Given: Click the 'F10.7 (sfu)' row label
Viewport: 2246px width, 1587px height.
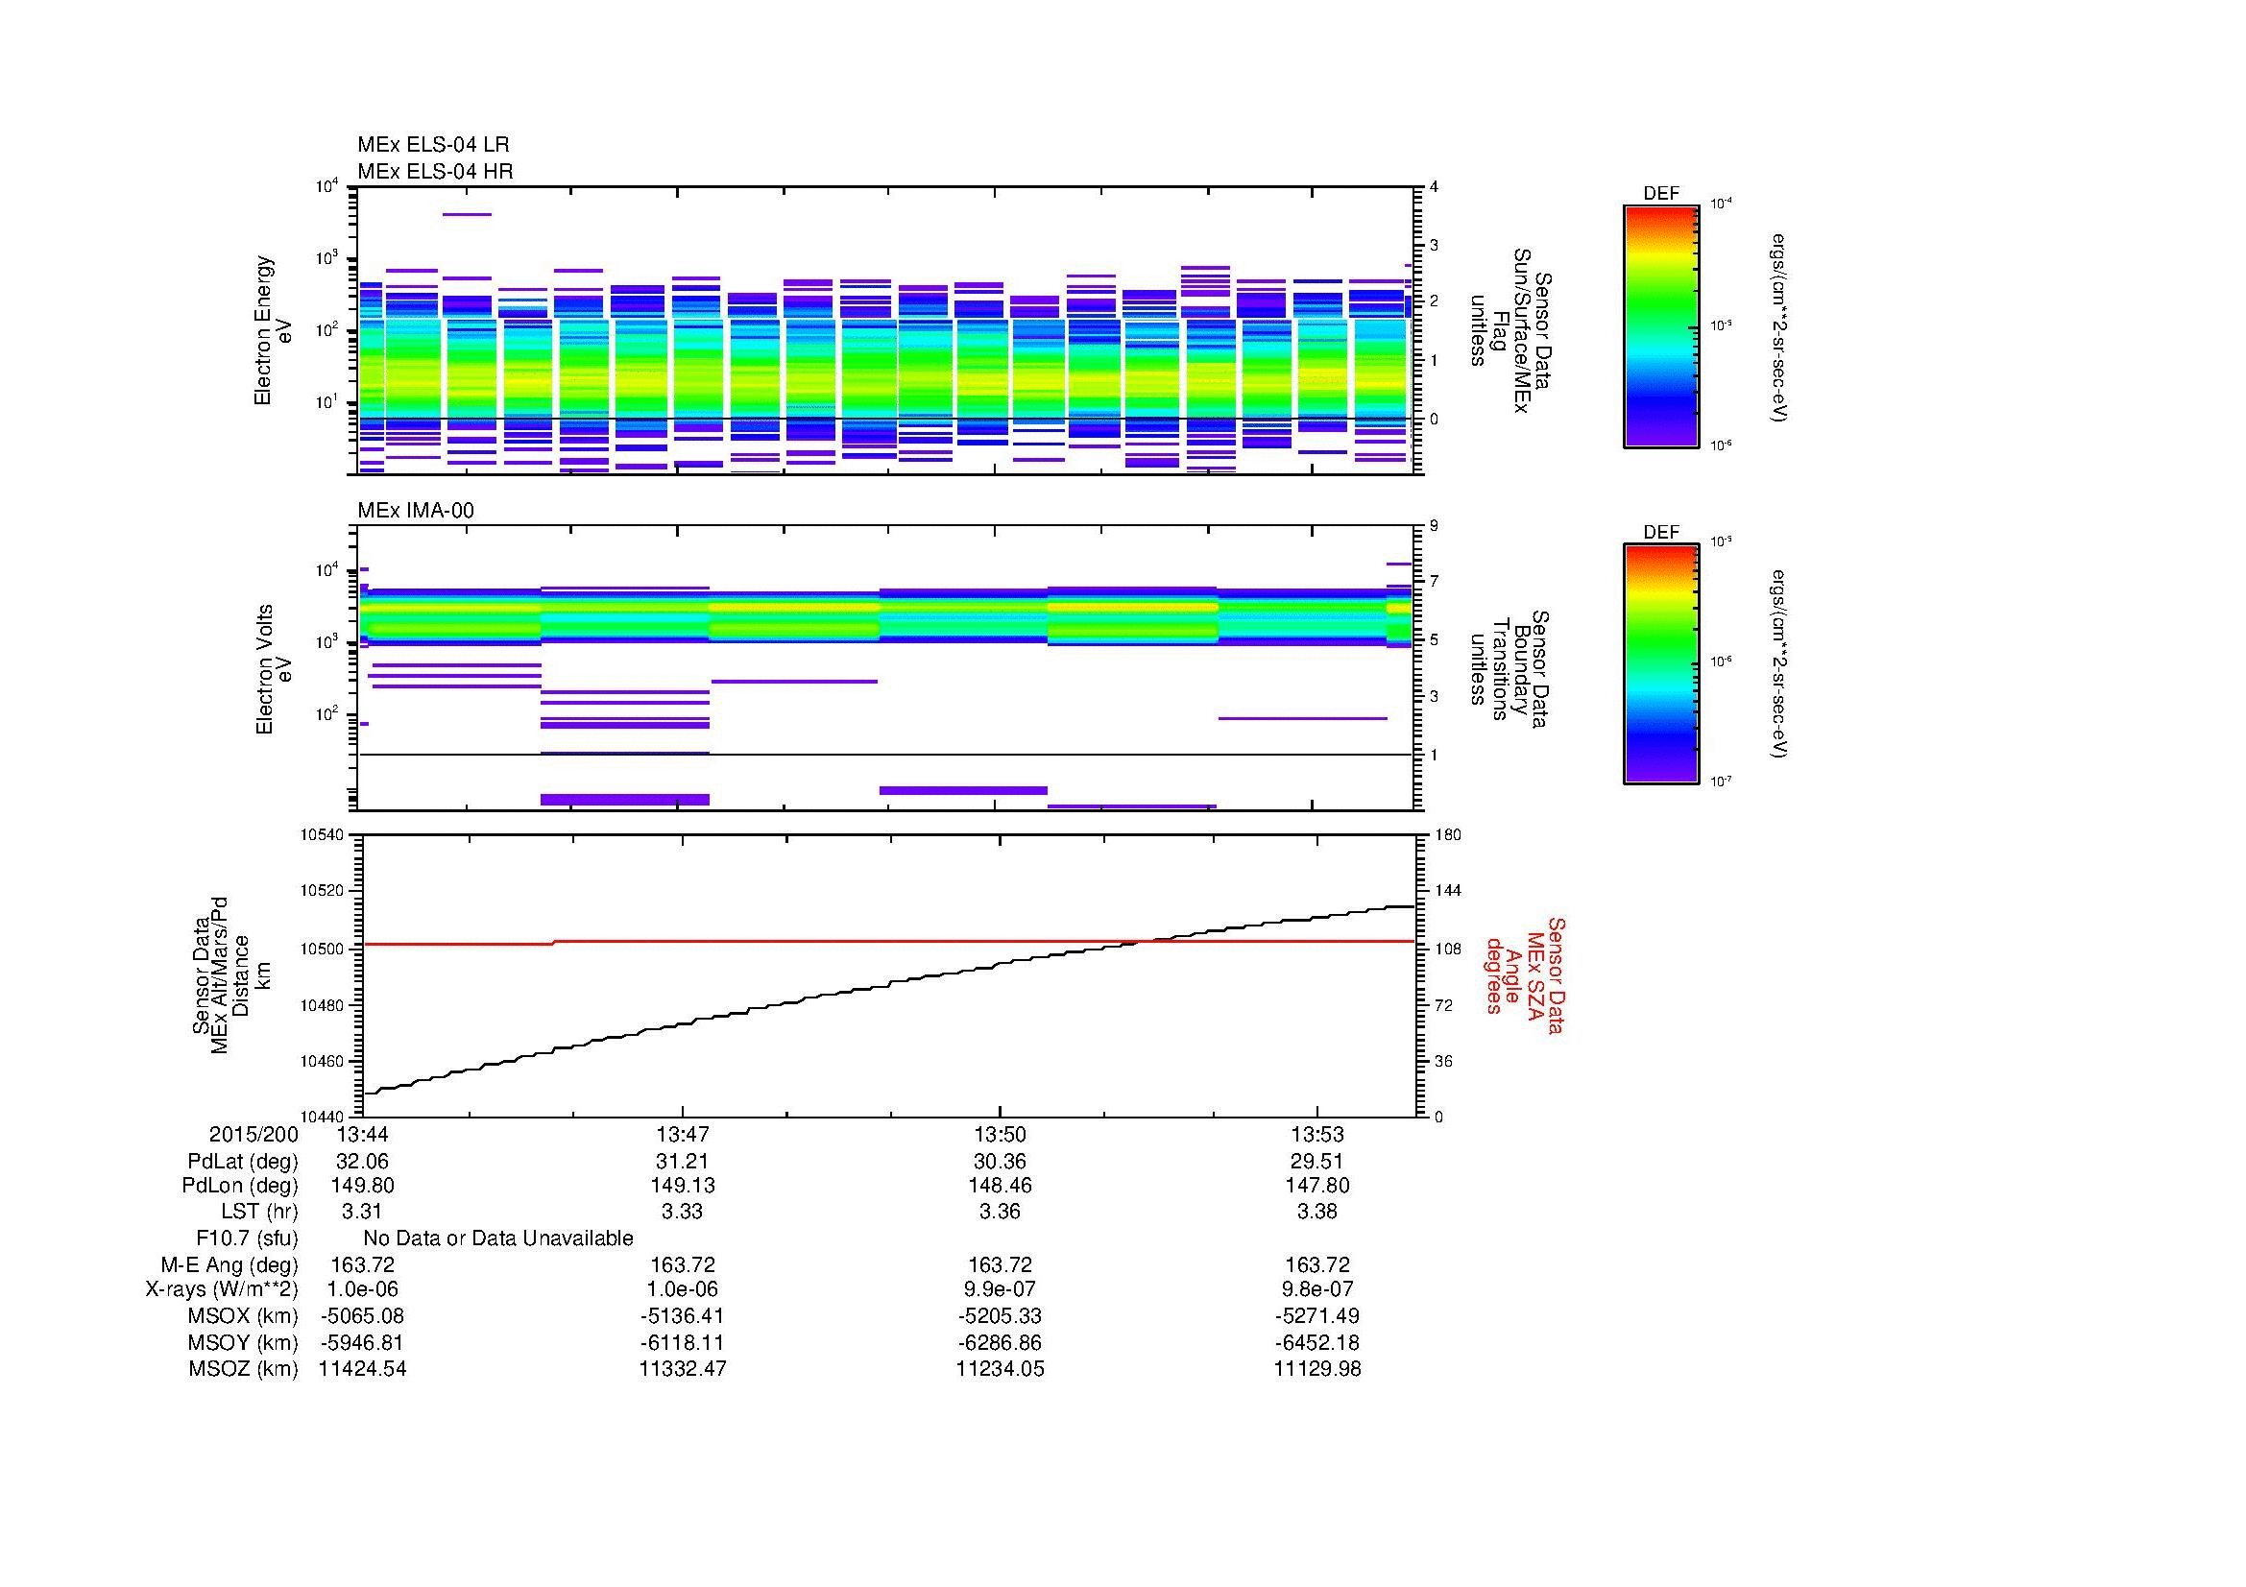Looking at the screenshot, I should [x=247, y=1238].
